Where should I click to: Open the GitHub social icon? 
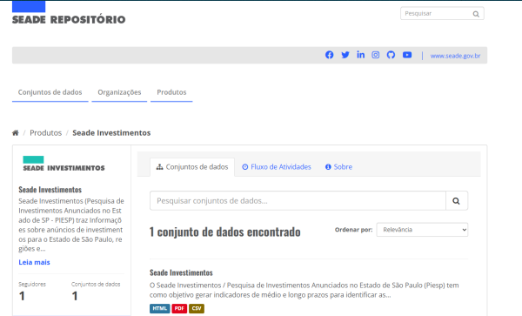click(391, 55)
